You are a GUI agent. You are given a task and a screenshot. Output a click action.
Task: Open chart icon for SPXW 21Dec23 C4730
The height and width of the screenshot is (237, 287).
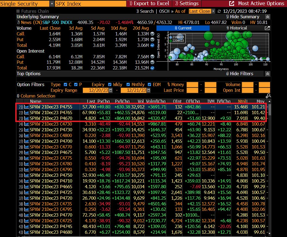point(26,124)
